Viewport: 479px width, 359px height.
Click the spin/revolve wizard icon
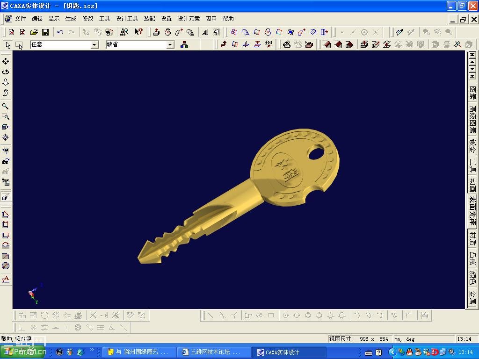click(168, 32)
